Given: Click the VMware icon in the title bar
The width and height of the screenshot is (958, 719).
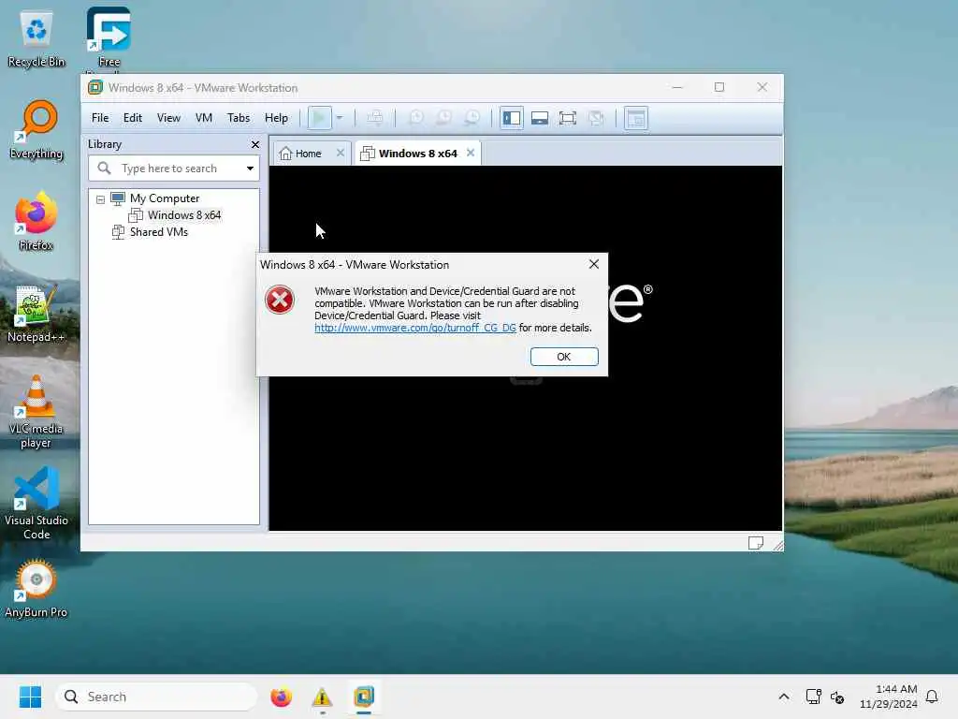Looking at the screenshot, I should pyautogui.click(x=94, y=87).
